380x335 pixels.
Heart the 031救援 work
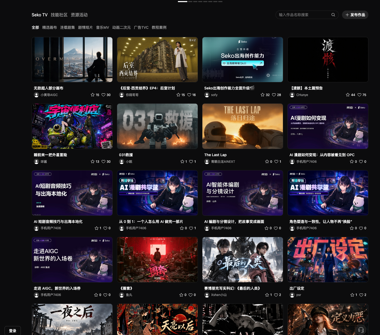(x=191, y=161)
